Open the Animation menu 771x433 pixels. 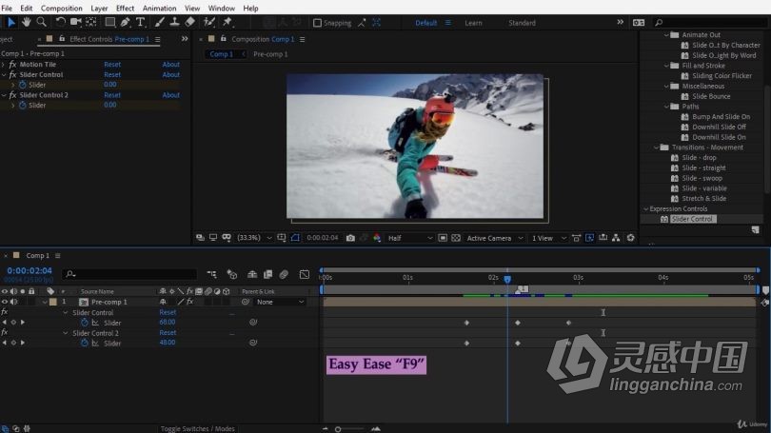pyautogui.click(x=159, y=9)
